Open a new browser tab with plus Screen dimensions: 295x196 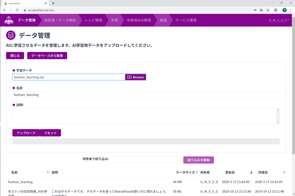coord(53,3)
